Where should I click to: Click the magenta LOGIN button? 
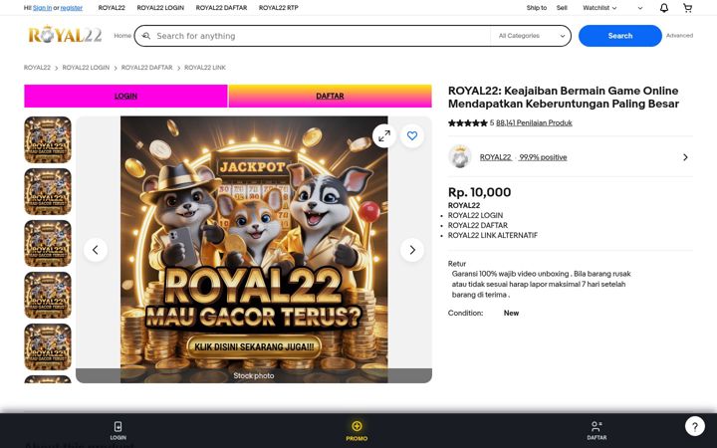pyautogui.click(x=125, y=96)
